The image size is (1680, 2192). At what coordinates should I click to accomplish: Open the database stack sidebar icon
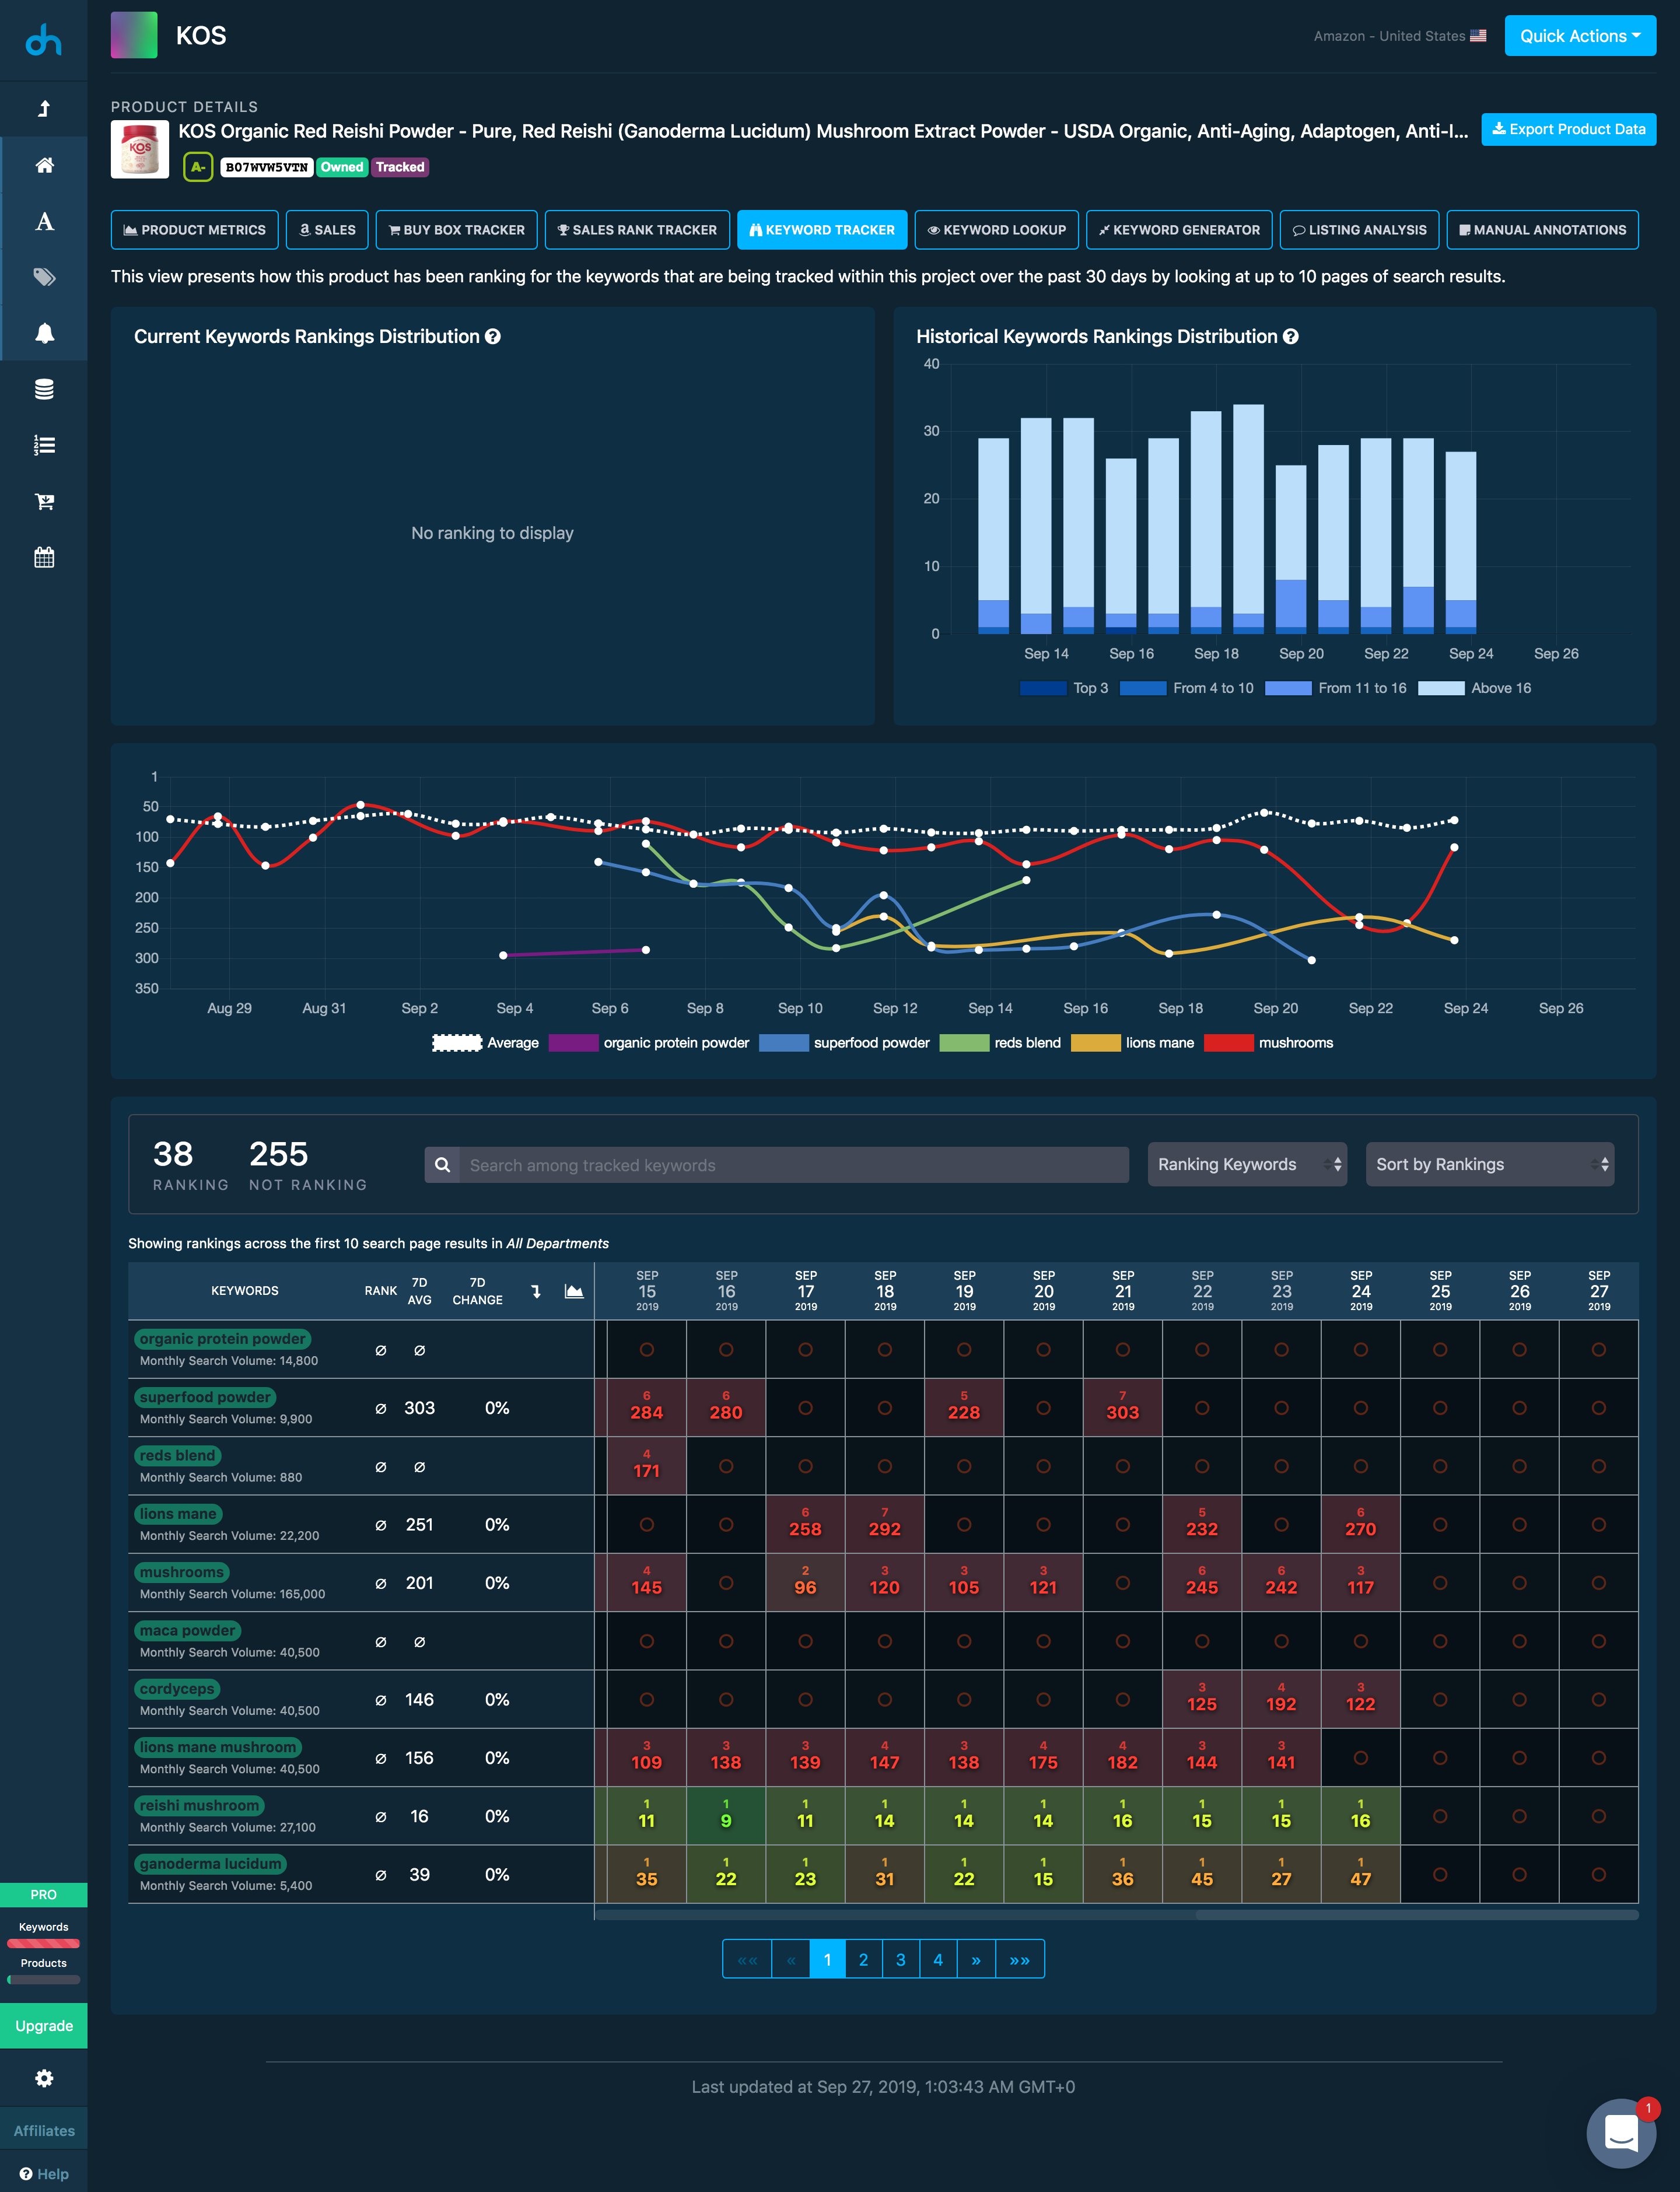click(44, 389)
